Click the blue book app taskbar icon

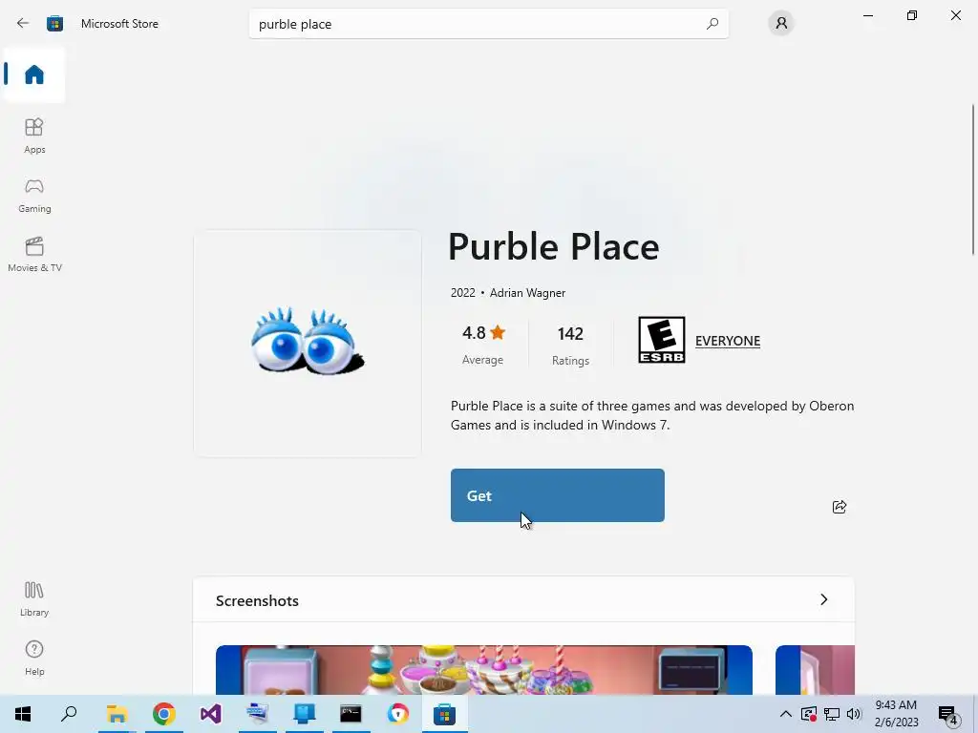pyautogui.click(x=305, y=714)
